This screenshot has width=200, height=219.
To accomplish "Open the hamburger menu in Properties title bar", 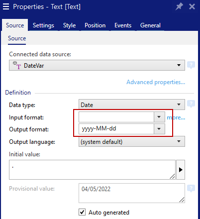I will tap(6, 6).
